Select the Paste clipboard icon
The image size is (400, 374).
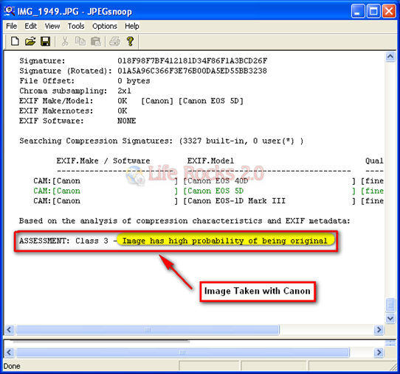(x=96, y=41)
